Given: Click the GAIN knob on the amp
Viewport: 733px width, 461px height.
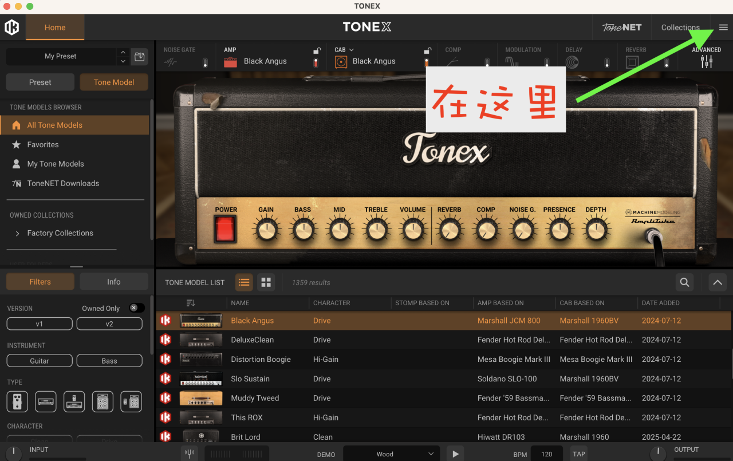Looking at the screenshot, I should (266, 230).
